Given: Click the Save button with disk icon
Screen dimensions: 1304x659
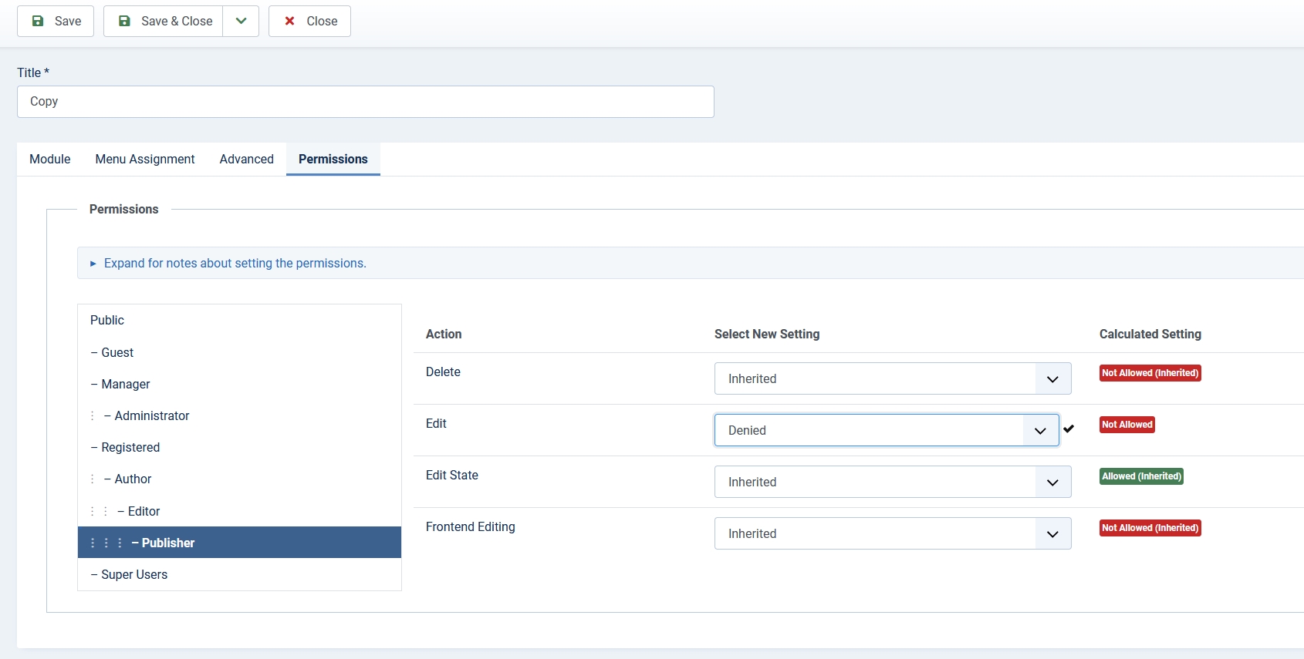Looking at the screenshot, I should pos(56,21).
